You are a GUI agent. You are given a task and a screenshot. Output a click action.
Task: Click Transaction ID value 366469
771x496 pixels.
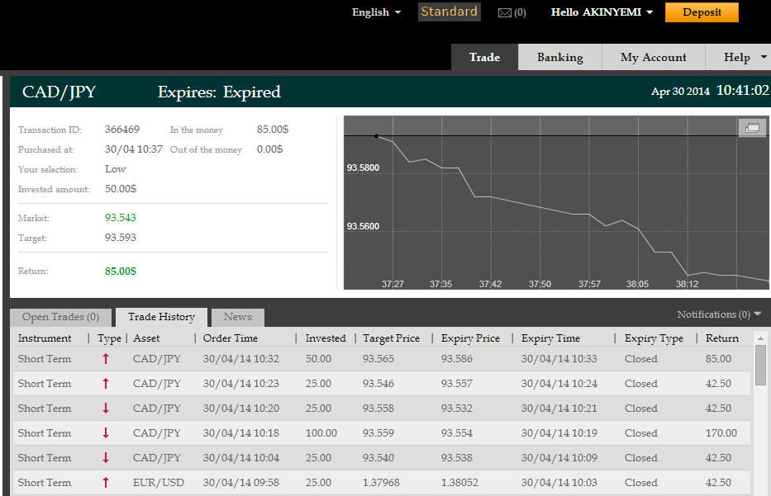click(x=122, y=129)
